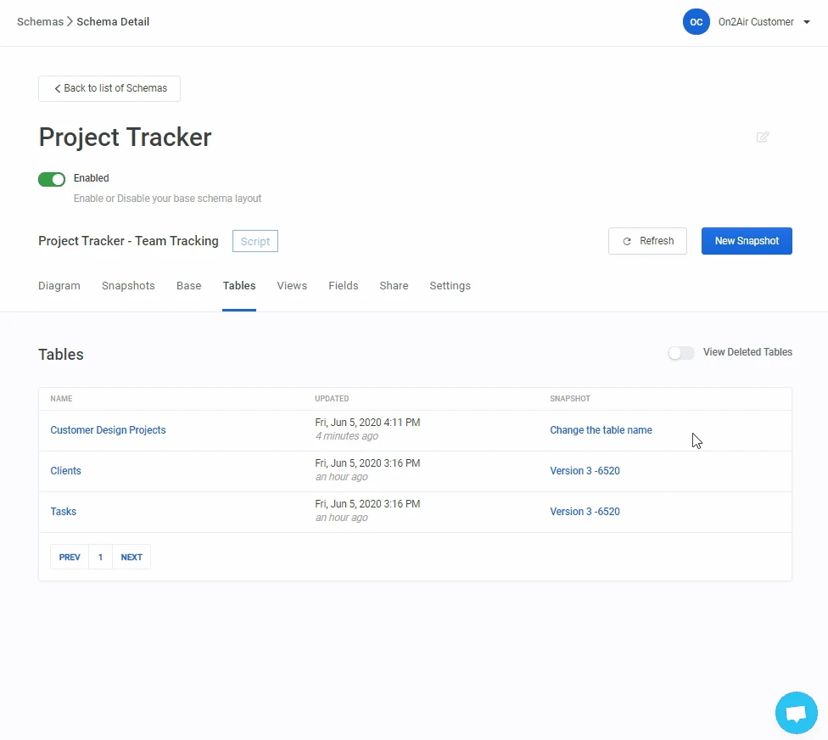Screen dimensions: 828x740
Task: Open the Snapshots tab
Action: 128,286
